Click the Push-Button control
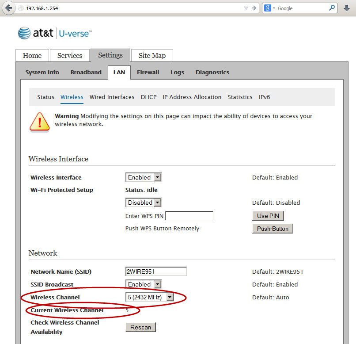Viewport: 356px width, 344px height. tap(273, 229)
